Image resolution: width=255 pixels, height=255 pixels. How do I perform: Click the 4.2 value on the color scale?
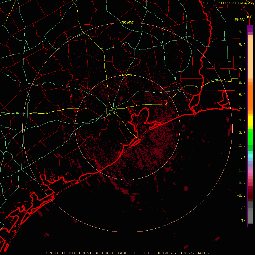click(242, 120)
